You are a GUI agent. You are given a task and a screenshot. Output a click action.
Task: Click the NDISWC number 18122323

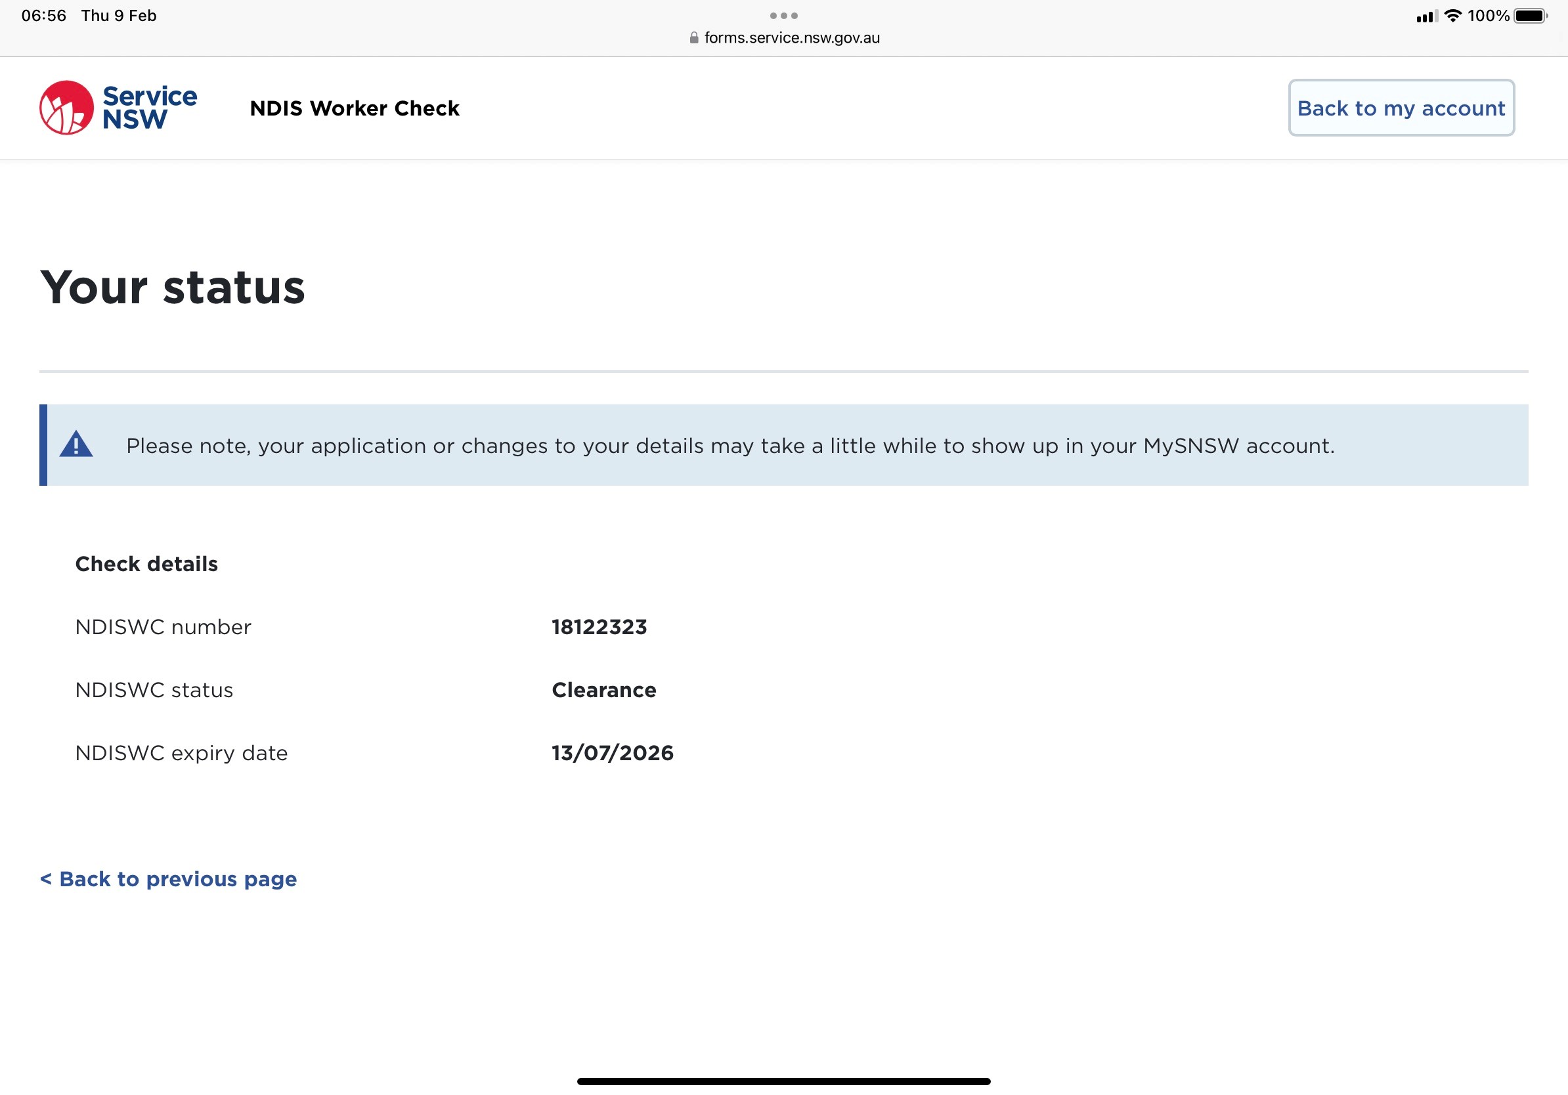[599, 627]
